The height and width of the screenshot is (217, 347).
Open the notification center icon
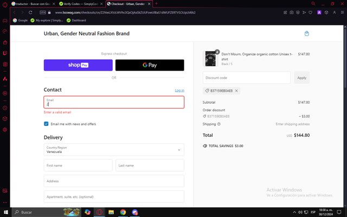(x=339, y=212)
